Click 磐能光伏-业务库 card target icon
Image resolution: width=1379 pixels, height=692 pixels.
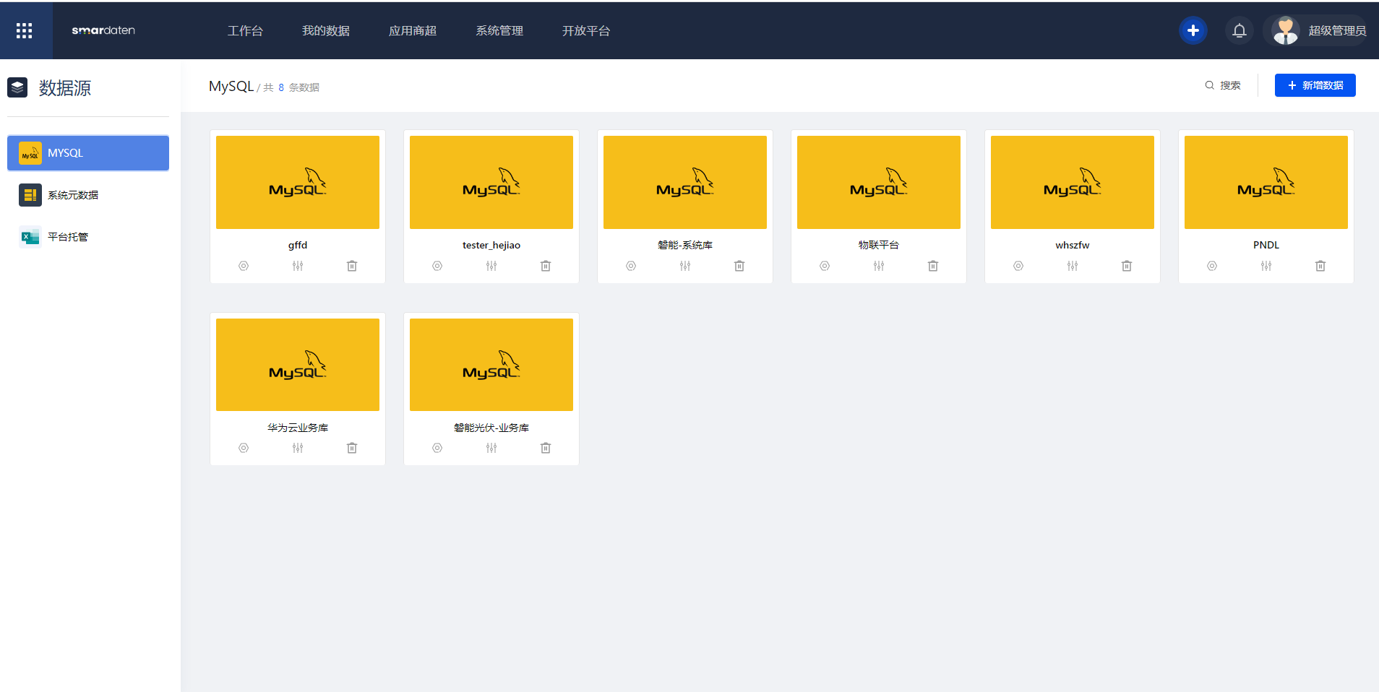(437, 448)
